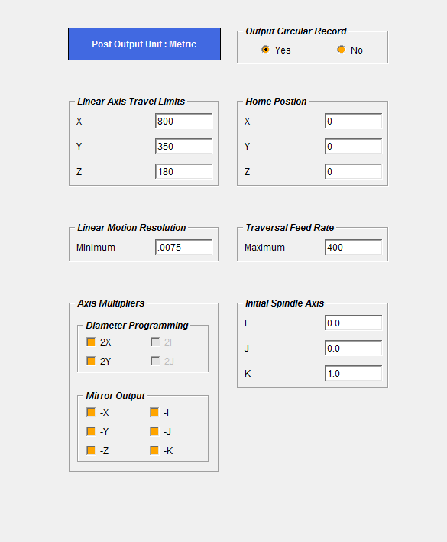Enable the -Z mirror output checkbox
Viewport: 447px width, 542px height.
point(91,450)
